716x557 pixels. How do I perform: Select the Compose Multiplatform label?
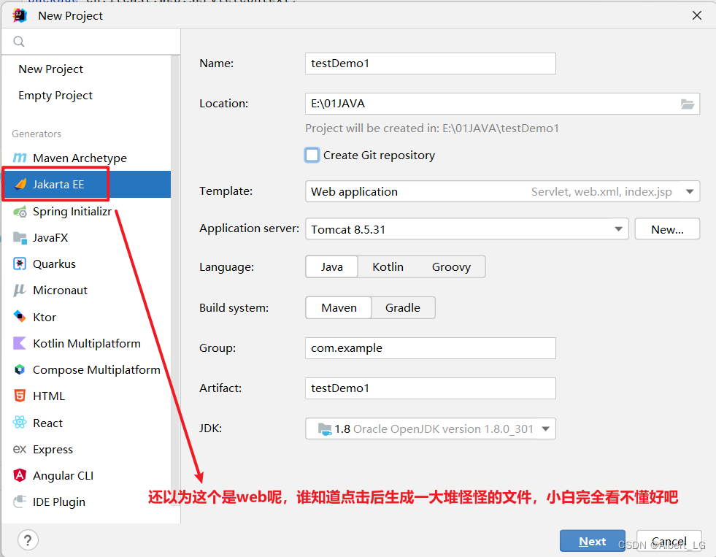tap(96, 370)
